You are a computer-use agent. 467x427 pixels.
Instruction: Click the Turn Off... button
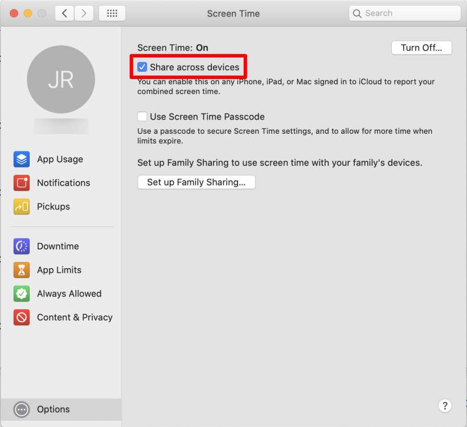pyautogui.click(x=421, y=48)
